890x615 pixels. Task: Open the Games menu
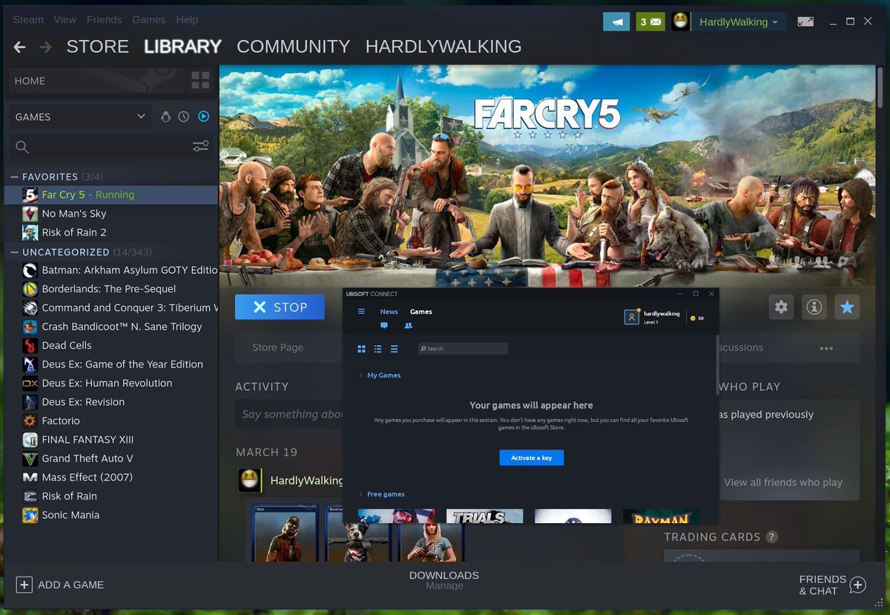(149, 19)
